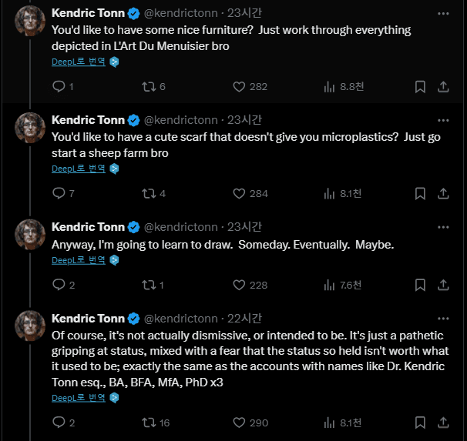Open more options on sheep farm tweet

coord(443,120)
